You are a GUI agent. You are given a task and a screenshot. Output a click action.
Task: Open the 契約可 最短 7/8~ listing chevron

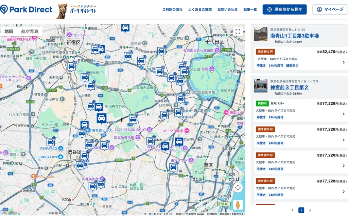pyautogui.click(x=344, y=114)
